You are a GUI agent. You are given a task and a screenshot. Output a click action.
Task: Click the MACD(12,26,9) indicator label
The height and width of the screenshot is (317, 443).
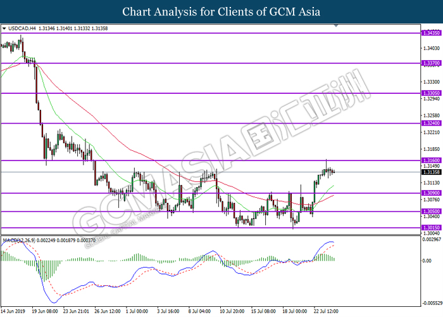pyautogui.click(x=19, y=240)
